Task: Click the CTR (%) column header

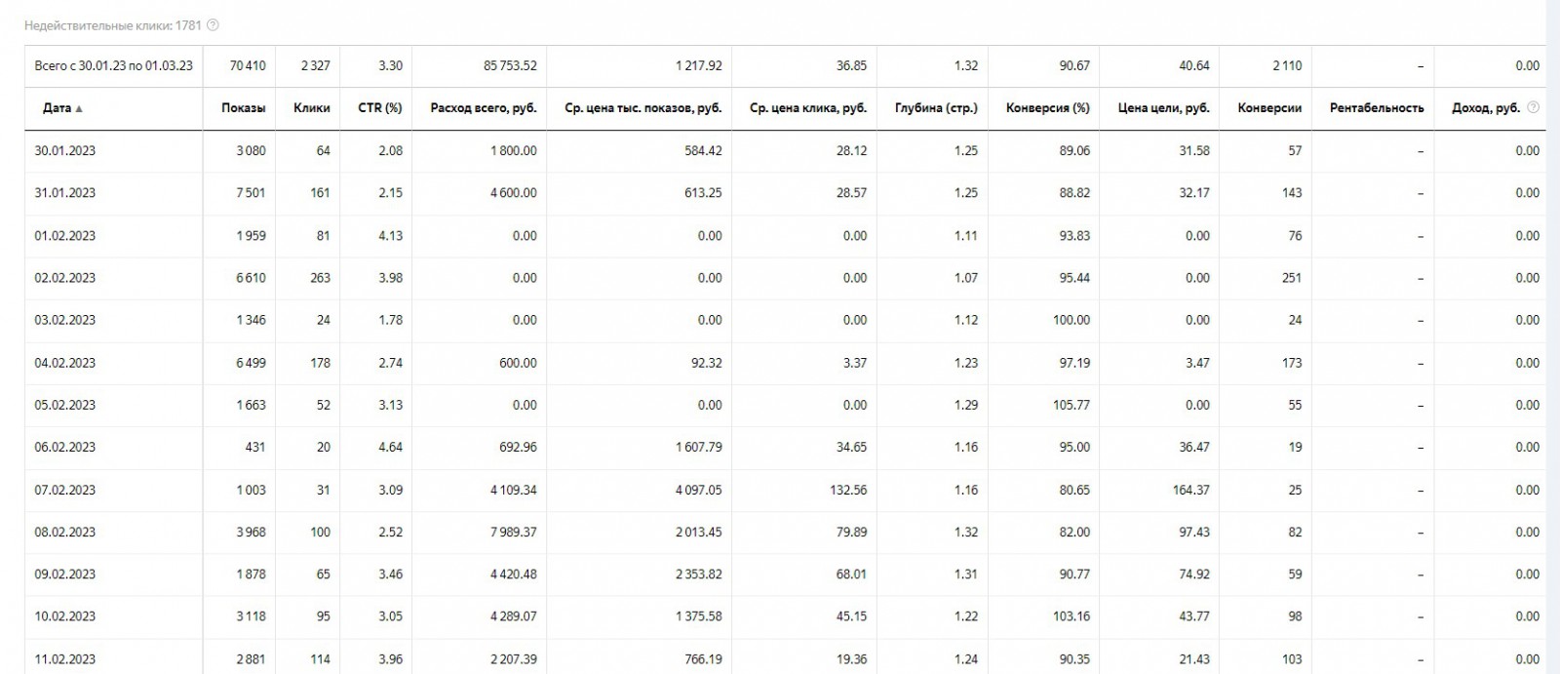Action: click(x=379, y=108)
